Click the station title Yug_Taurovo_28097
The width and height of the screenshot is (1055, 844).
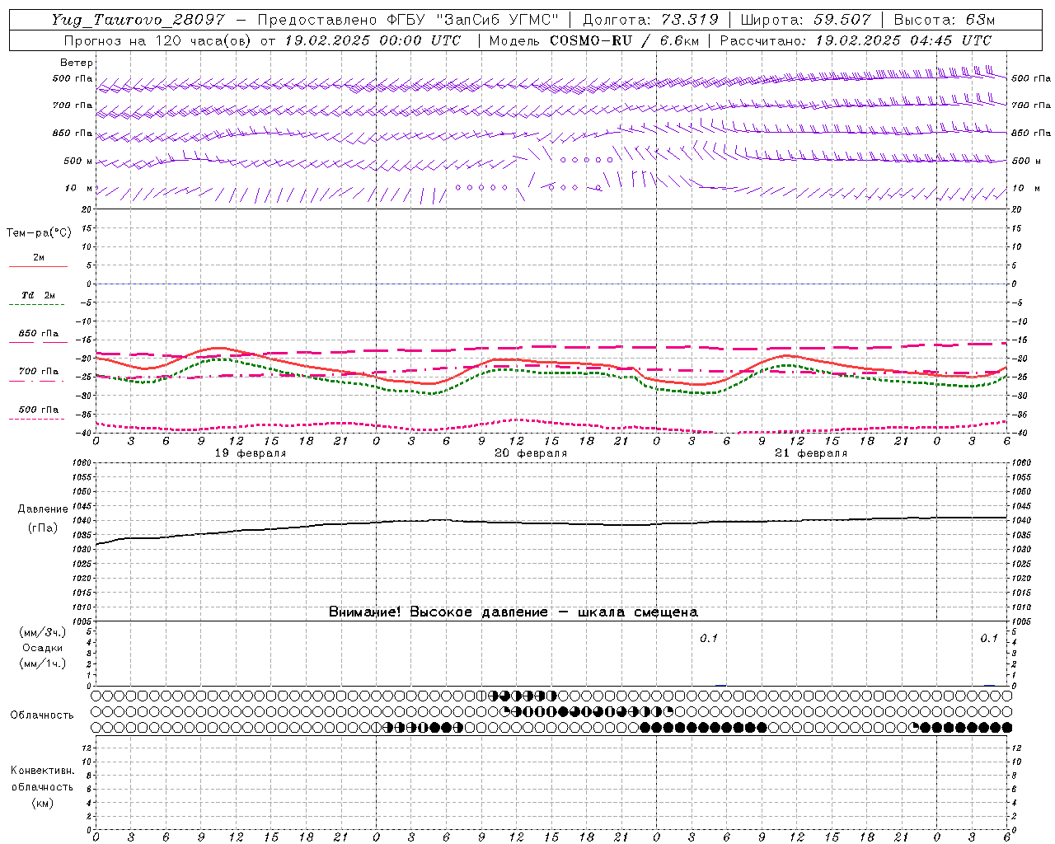[x=138, y=20]
